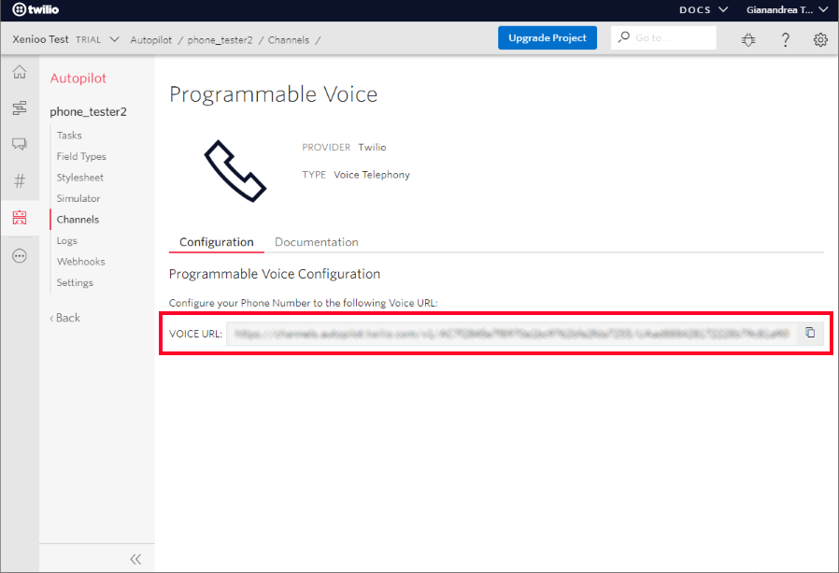Open the phone_tester2 assistant title
Image resolution: width=839 pixels, height=573 pixels.
88,111
